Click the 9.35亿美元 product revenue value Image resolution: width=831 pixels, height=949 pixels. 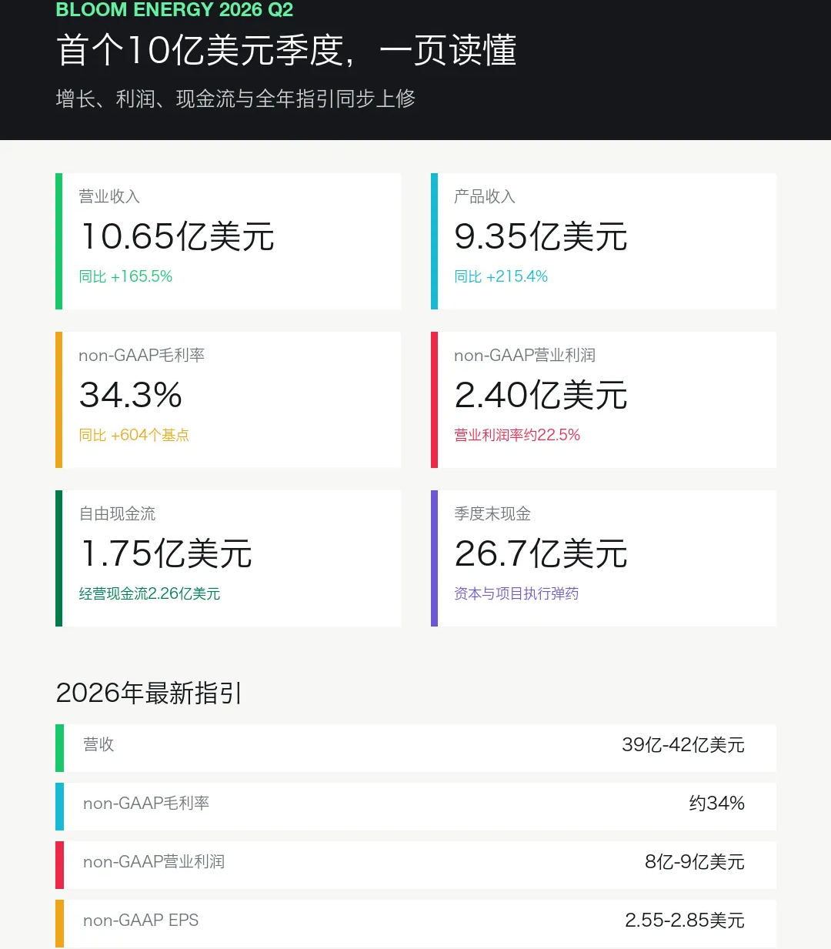click(x=541, y=236)
